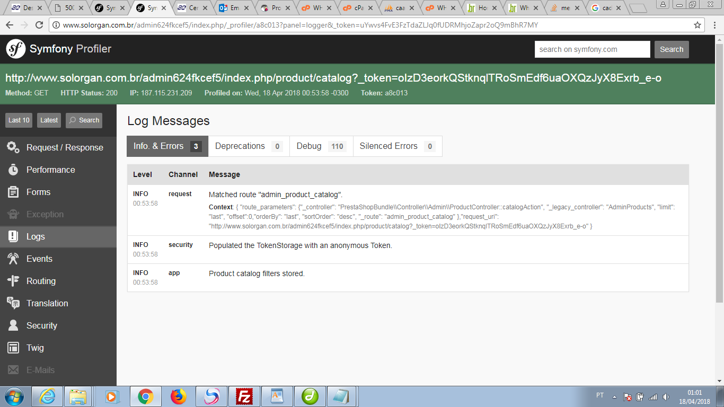This screenshot has height=407, width=724.
Task: Click the browser forward arrow
Action: [24, 25]
